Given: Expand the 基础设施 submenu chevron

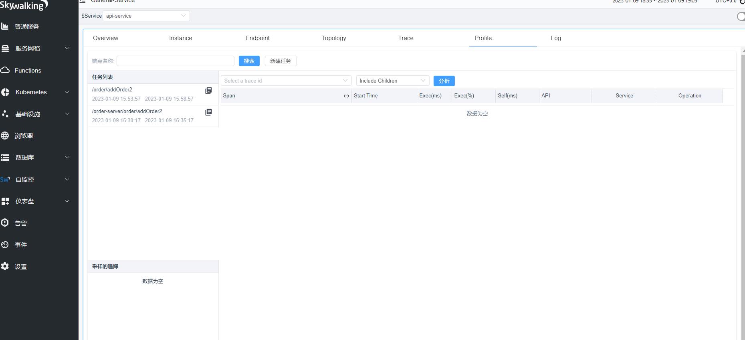Looking at the screenshot, I should (x=67, y=114).
